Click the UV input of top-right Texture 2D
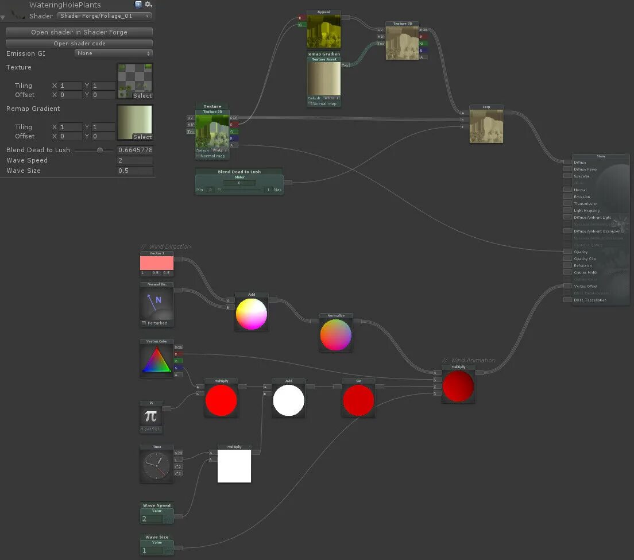 381,29
